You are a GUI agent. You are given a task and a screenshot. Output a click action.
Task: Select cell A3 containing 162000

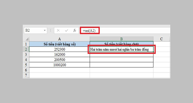[x=60, y=54]
